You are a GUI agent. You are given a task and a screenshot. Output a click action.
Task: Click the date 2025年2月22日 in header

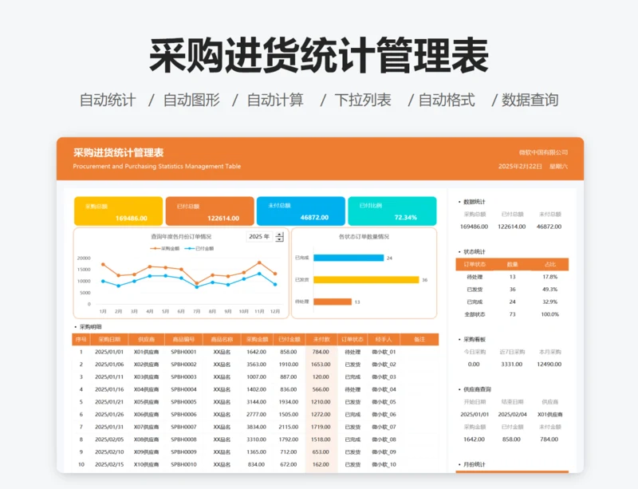pyautogui.click(x=520, y=166)
